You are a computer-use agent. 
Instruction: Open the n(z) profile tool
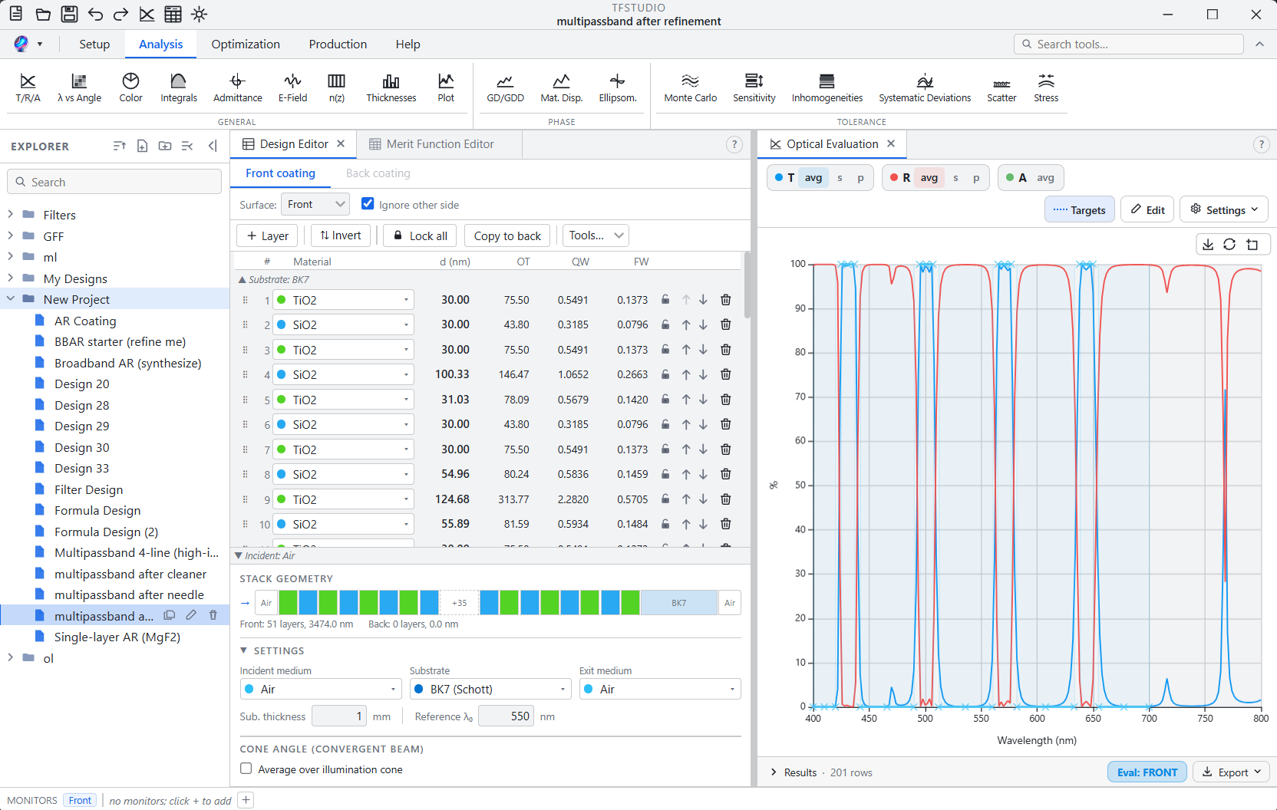pos(336,87)
